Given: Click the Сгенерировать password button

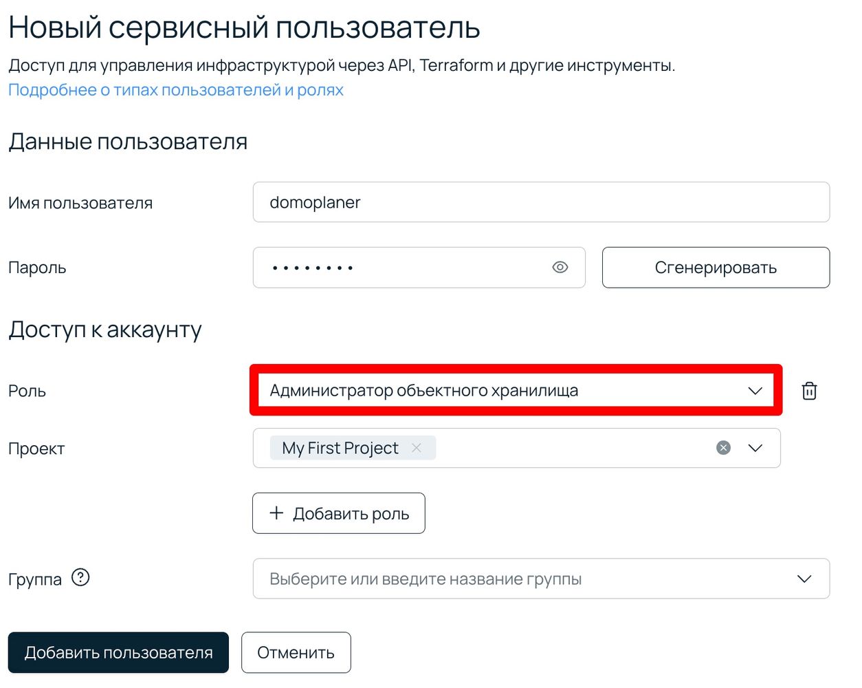Looking at the screenshot, I should (x=716, y=268).
